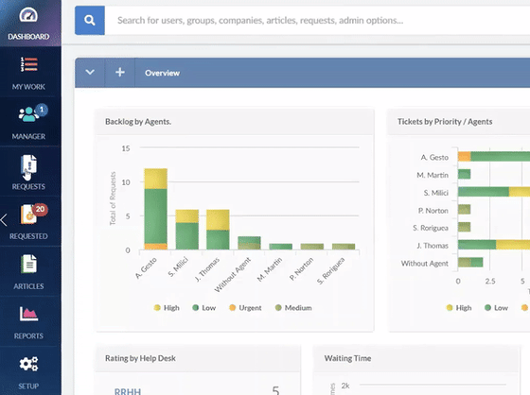
Task: Select the Overview tab
Action: point(162,73)
